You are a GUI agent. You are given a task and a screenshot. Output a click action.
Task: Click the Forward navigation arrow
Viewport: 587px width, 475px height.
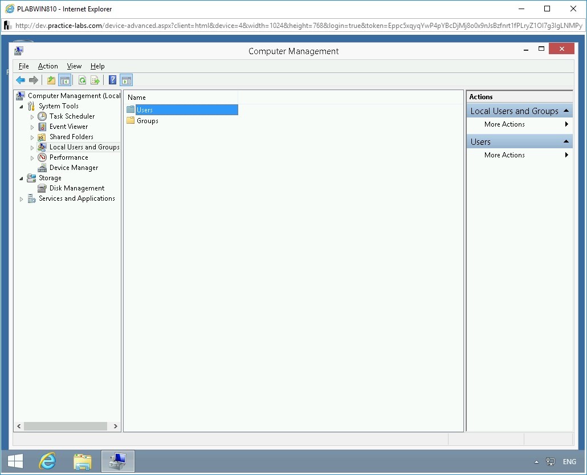point(34,80)
